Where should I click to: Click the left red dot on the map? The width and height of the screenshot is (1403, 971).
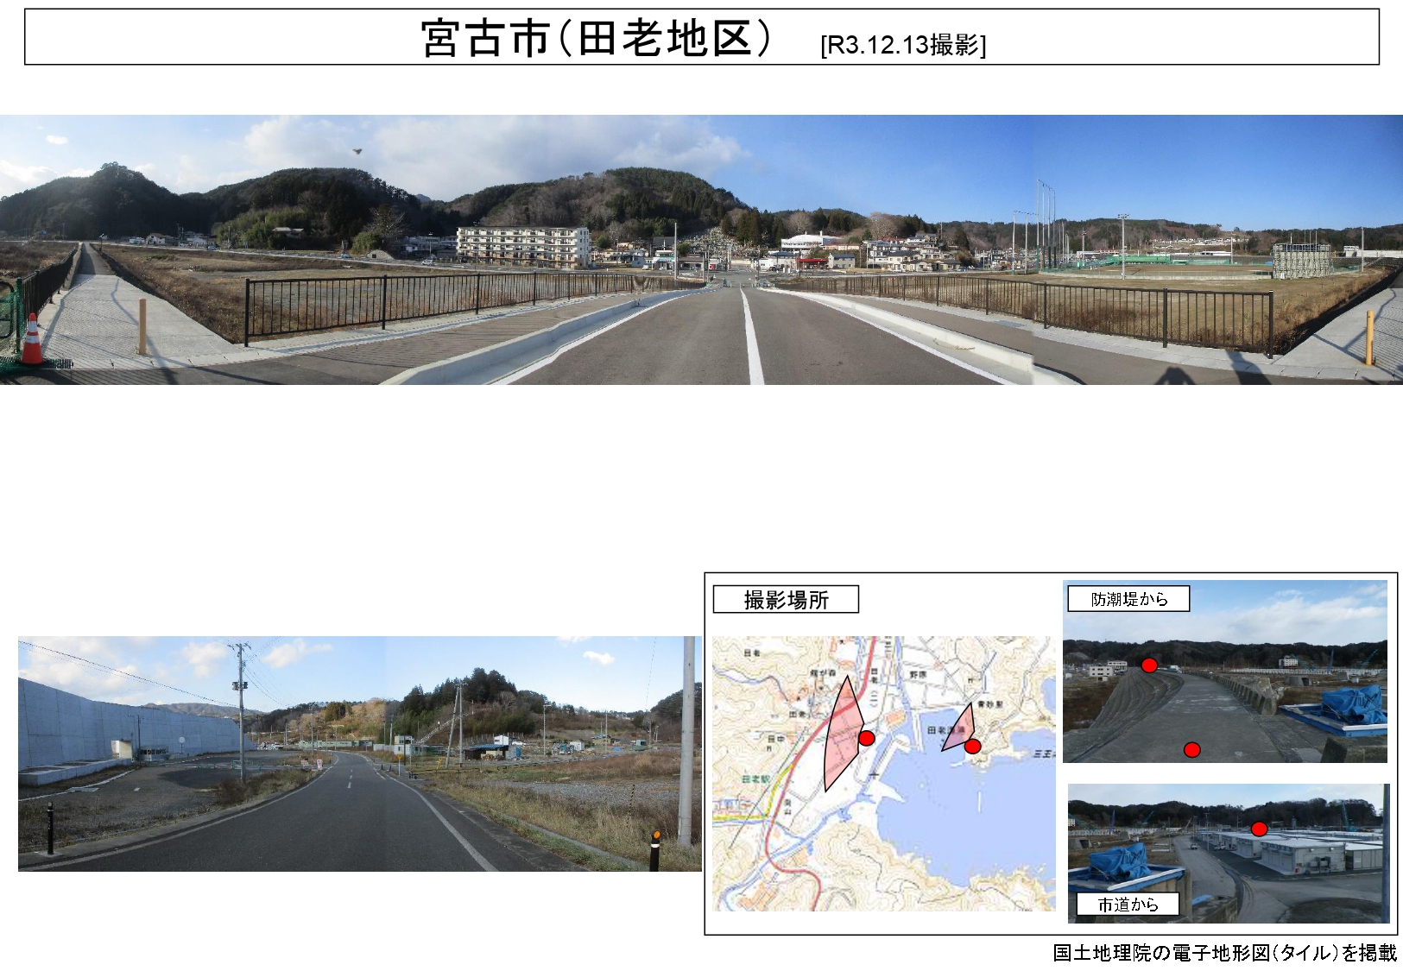point(867,738)
